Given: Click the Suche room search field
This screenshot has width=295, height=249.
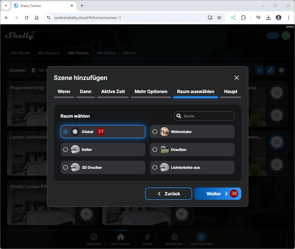Looking at the screenshot, I should click(207, 116).
